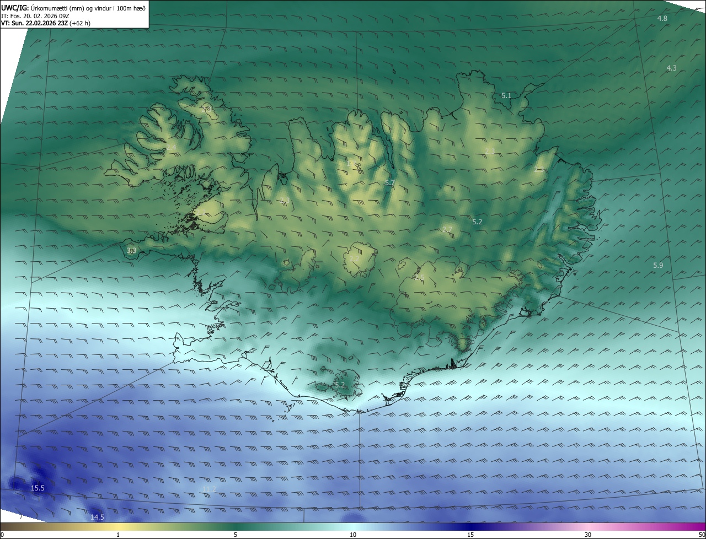Click the 15.5 value label on the map
Image resolution: width=706 pixels, height=539 pixels.
(38, 488)
